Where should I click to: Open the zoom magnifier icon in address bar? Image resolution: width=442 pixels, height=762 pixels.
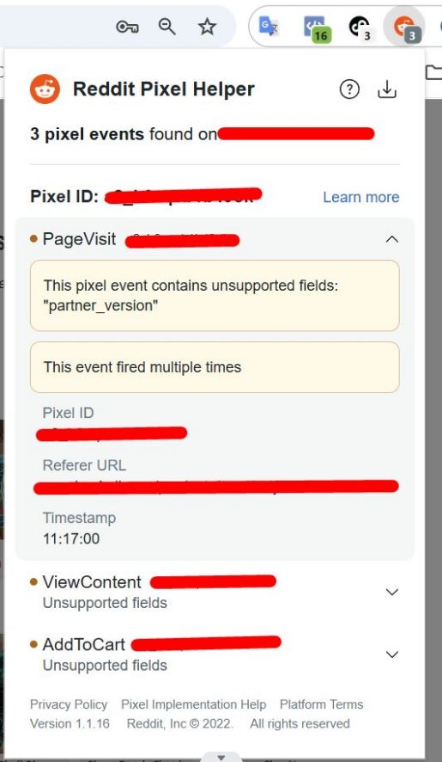[x=167, y=27]
